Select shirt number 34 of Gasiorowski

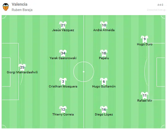coord(63,53)
